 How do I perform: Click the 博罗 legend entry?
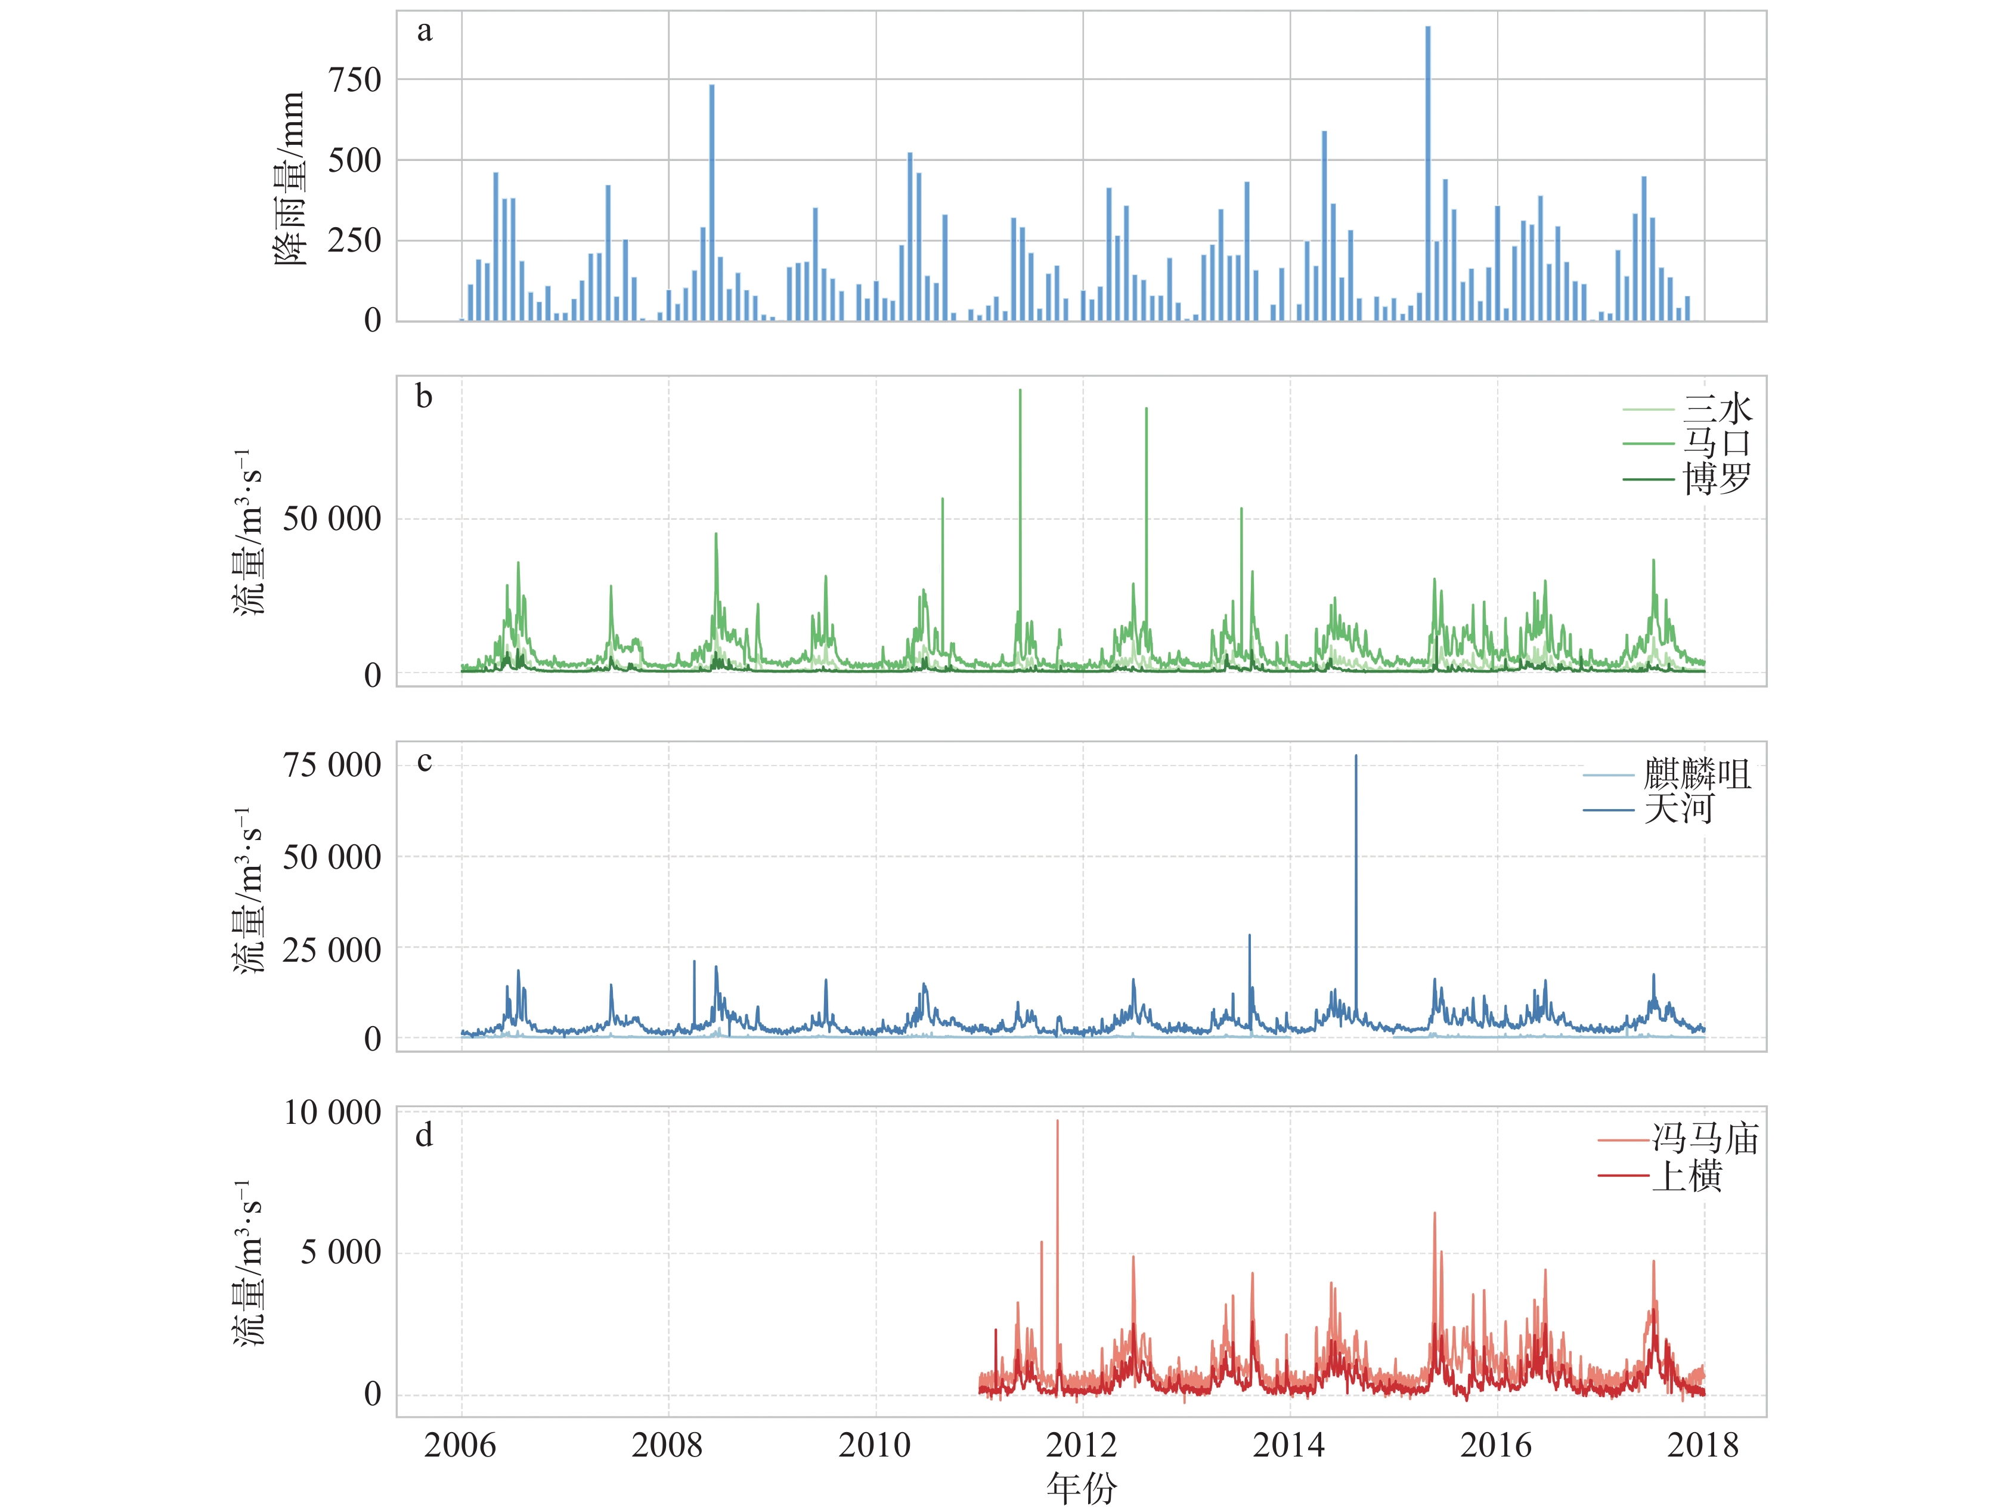pos(1717,479)
